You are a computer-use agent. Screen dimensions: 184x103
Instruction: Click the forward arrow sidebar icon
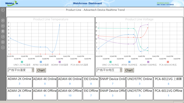[x=3, y=15]
